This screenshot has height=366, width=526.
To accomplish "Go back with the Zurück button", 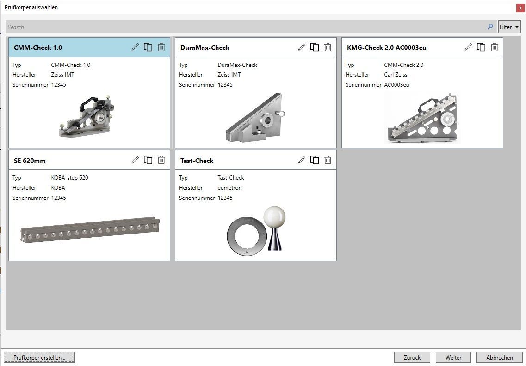I will coord(412,357).
